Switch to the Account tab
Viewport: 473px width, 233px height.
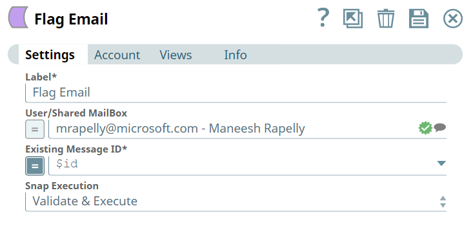(117, 55)
